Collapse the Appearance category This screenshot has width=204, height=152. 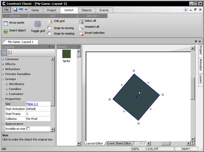(3, 124)
